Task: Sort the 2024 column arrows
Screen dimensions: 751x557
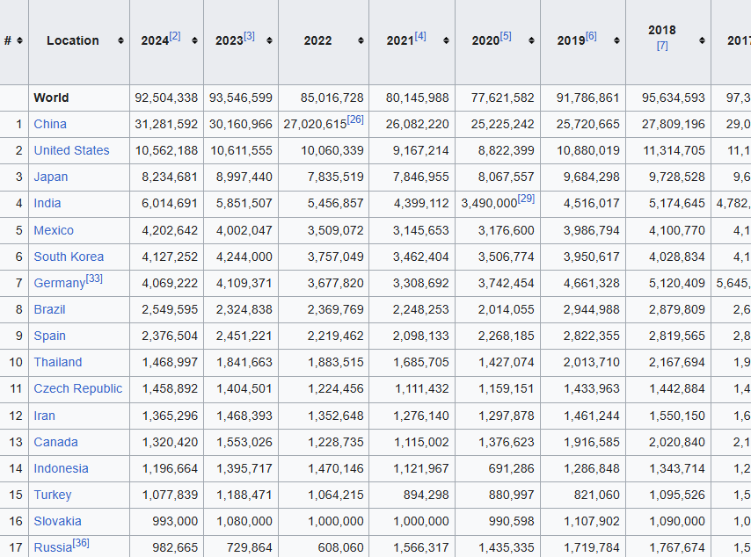Action: pyautogui.click(x=194, y=40)
